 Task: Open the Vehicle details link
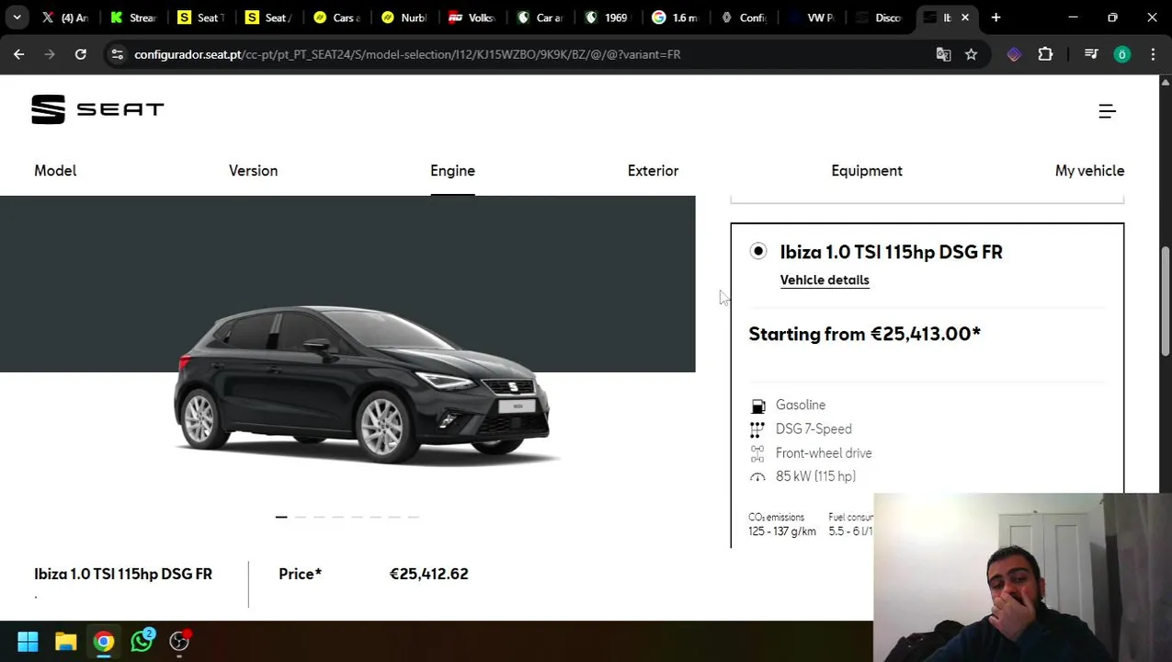(x=825, y=280)
